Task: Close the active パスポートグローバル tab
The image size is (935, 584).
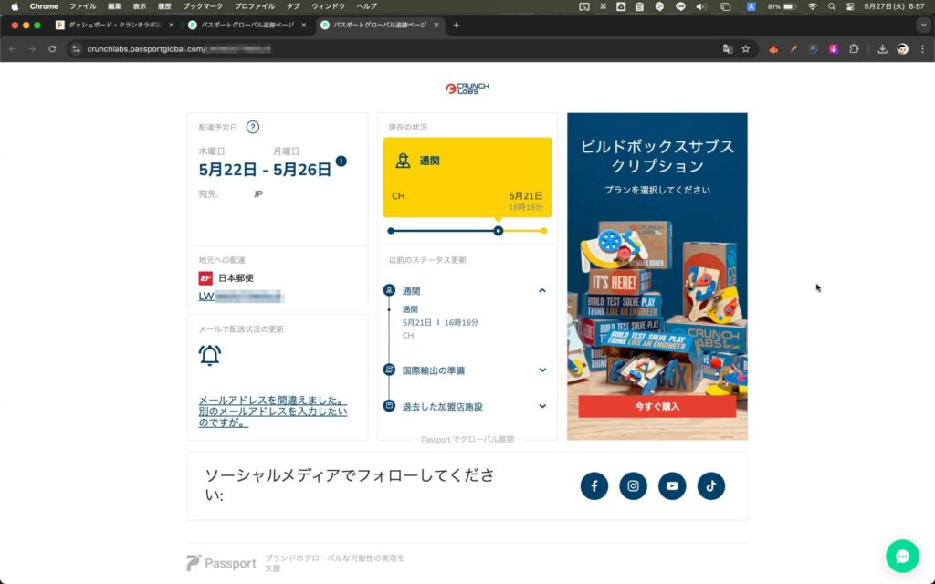Action: [x=436, y=25]
